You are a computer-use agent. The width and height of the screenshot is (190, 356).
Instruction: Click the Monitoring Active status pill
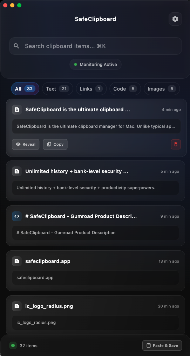95,65
